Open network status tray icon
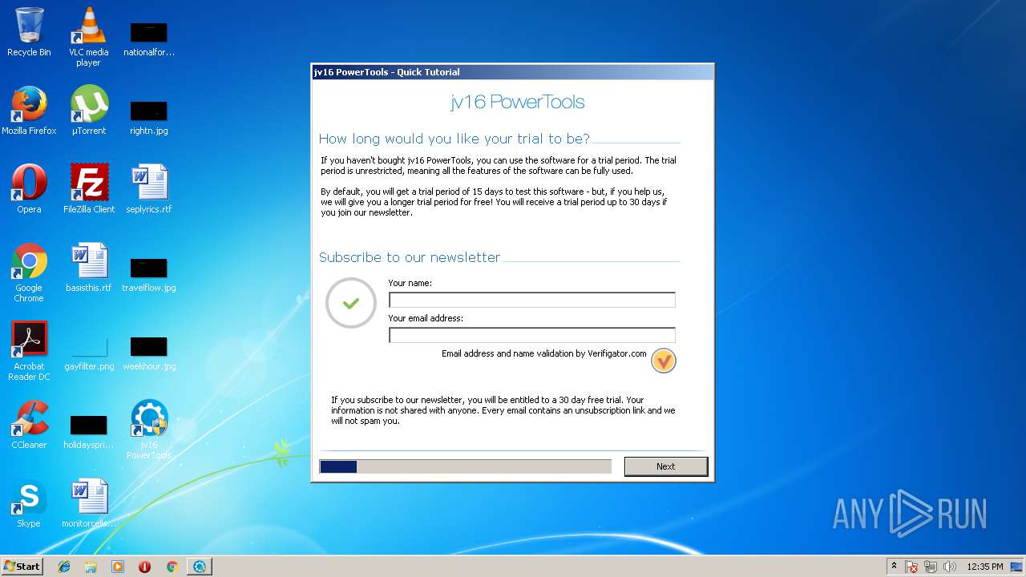This screenshot has height=577, width=1026. 931,567
